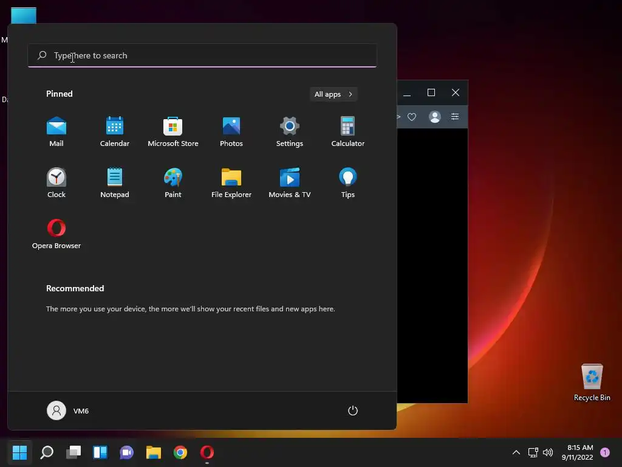Switch to Opera on the taskbar
Viewport: 622px width, 467px height.
pyautogui.click(x=207, y=452)
